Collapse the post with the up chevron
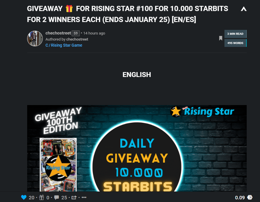 (244, 9)
